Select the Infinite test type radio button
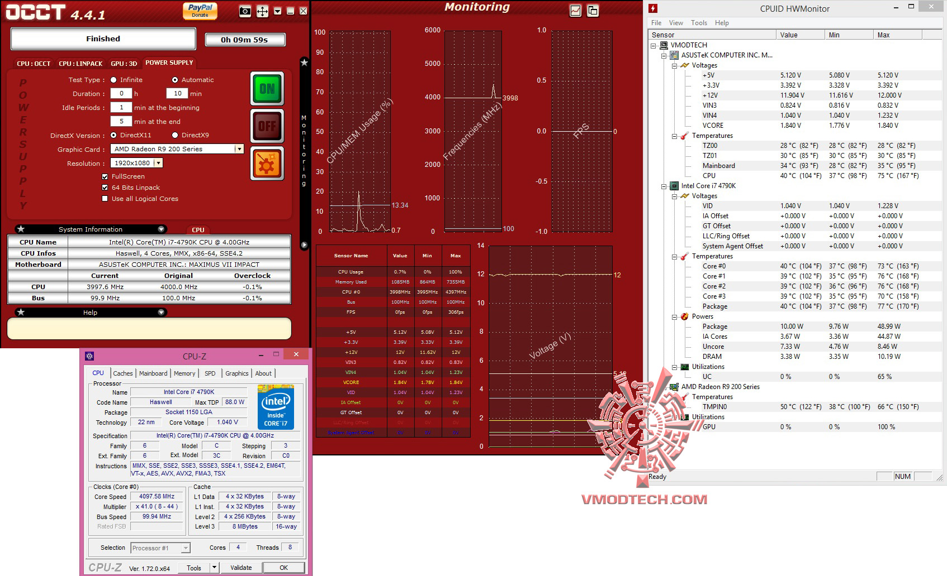Viewport: 947px width, 576px height. click(x=113, y=80)
